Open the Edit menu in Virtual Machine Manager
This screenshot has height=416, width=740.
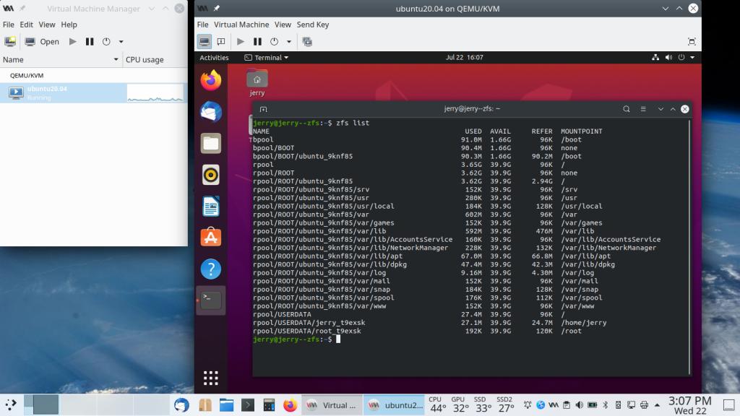tap(27, 25)
